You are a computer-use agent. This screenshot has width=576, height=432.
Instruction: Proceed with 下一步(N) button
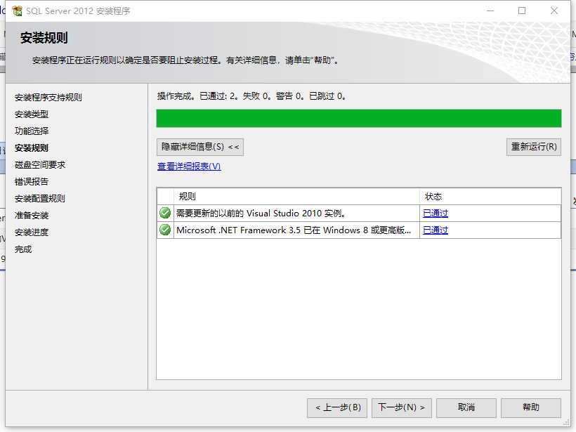402,407
